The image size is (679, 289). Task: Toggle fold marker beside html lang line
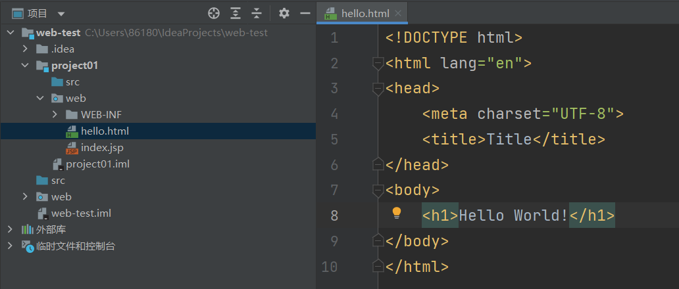[x=378, y=63]
